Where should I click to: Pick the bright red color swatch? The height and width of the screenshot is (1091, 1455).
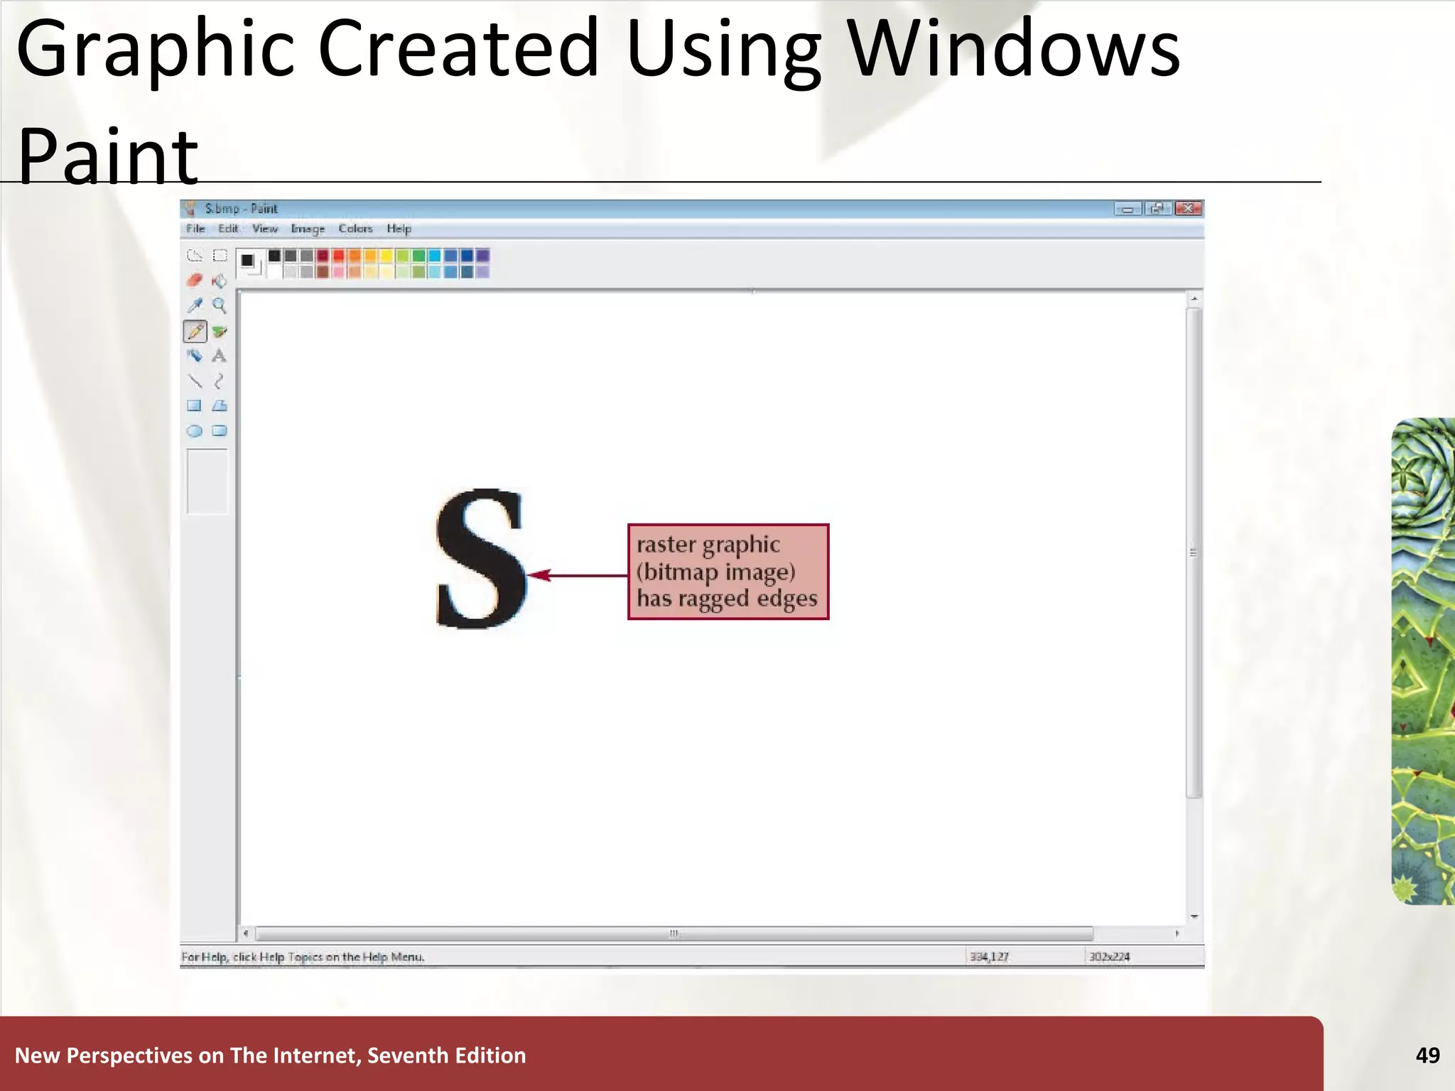click(339, 256)
